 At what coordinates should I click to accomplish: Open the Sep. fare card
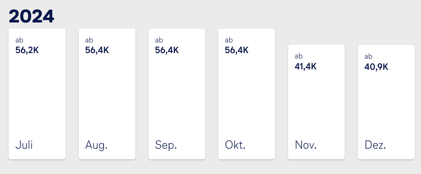pos(177,94)
